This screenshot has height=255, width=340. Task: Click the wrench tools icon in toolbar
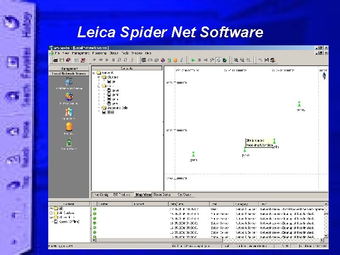click(212, 60)
